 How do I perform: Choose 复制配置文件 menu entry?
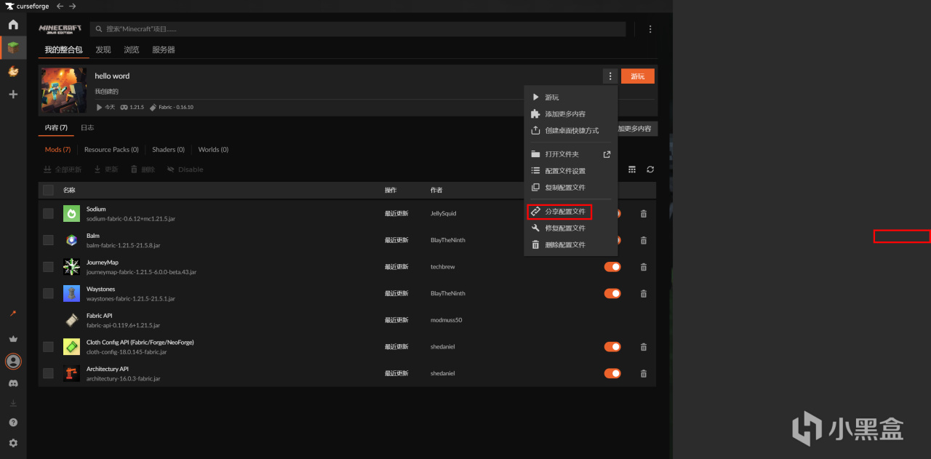(x=571, y=188)
